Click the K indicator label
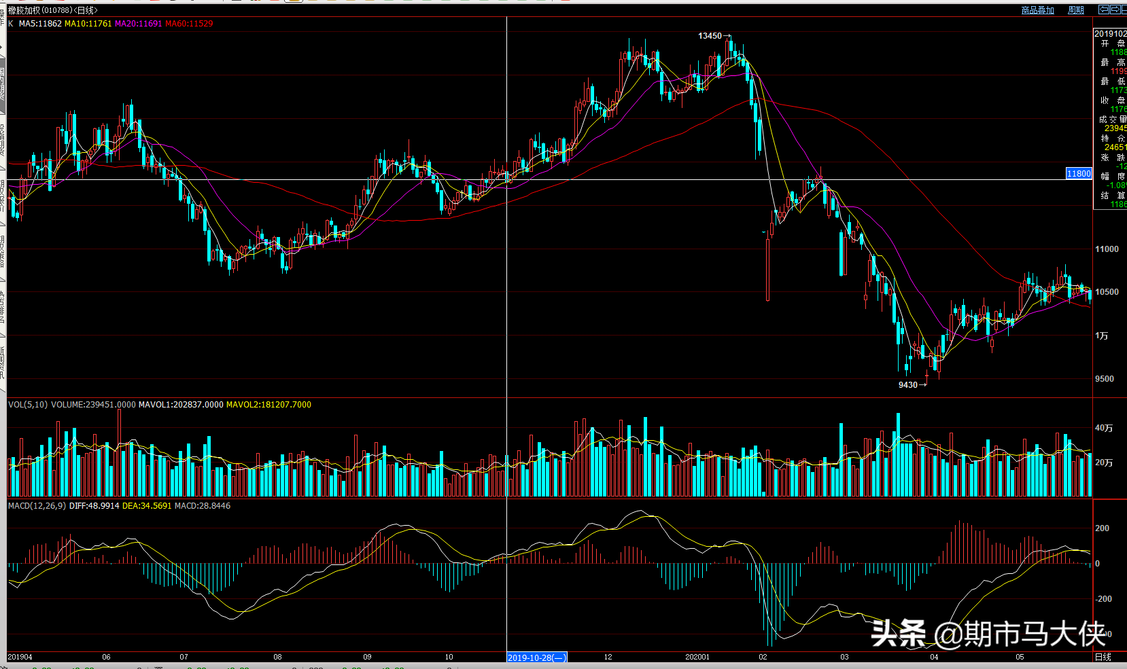 point(11,23)
